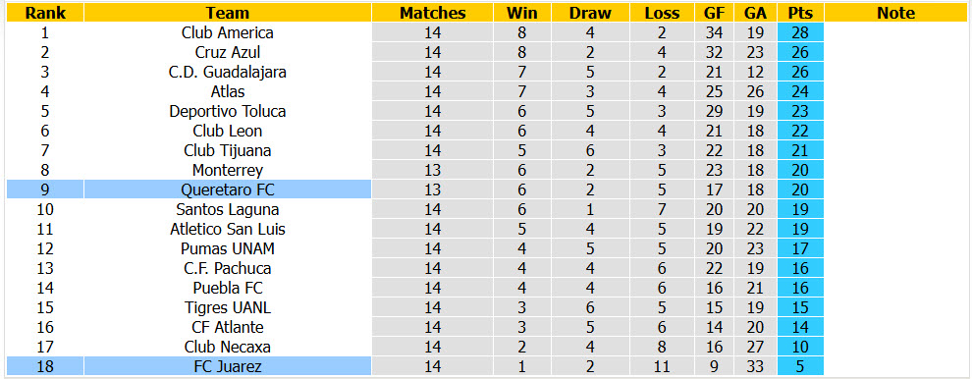Click the Loss column header
Screen dimensions: 972x379
pos(662,13)
